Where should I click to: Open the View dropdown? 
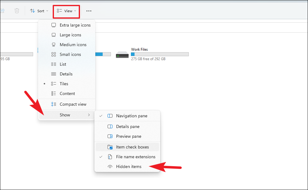[x=66, y=11]
